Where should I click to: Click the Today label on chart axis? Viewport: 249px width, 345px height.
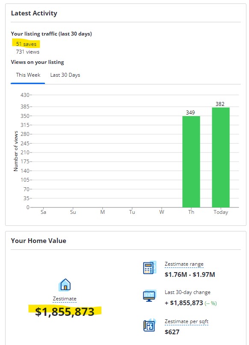click(x=221, y=212)
